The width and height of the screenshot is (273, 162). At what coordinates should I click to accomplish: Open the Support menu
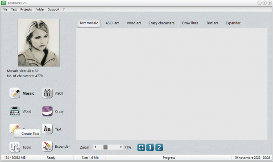point(54,9)
